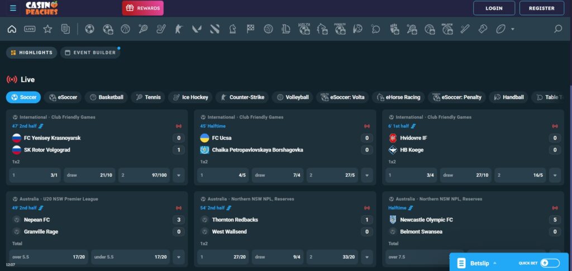This screenshot has width=572, height=271.
Task: Select the Highlights tab
Action: 31,53
